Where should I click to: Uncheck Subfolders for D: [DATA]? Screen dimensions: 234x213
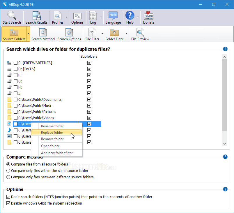tap(89, 69)
